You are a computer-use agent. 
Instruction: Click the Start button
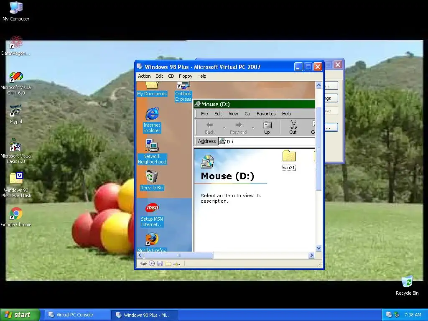point(20,315)
